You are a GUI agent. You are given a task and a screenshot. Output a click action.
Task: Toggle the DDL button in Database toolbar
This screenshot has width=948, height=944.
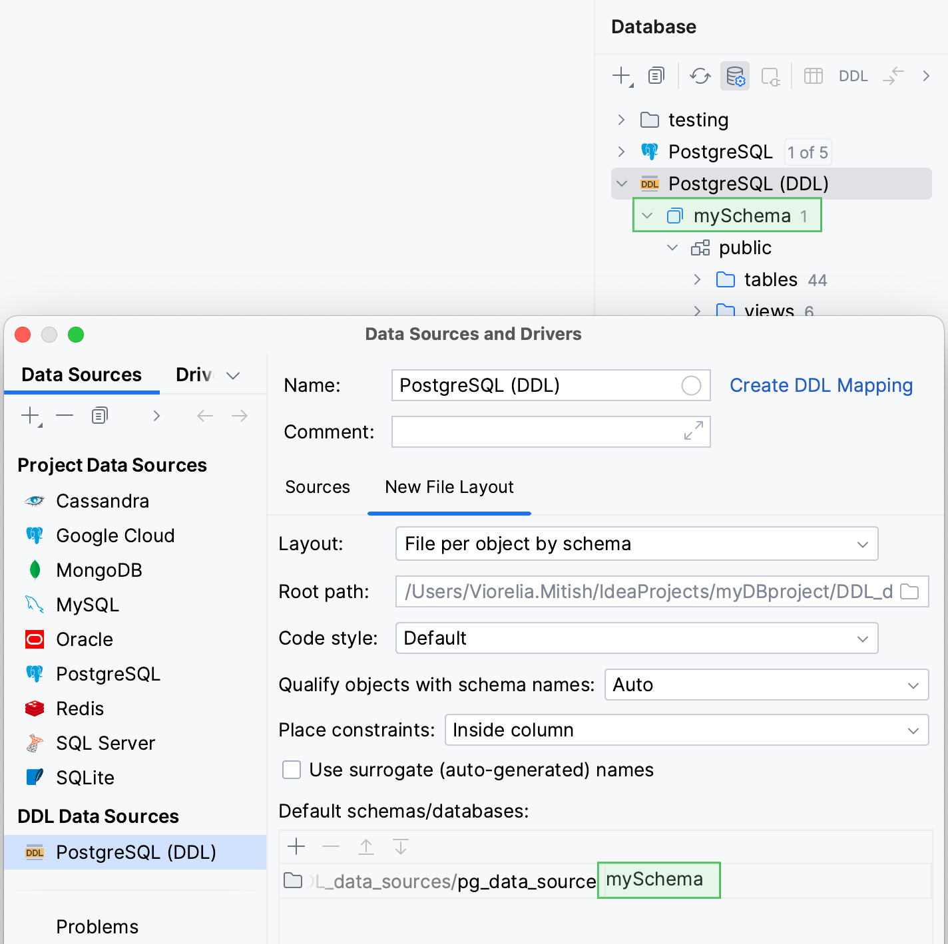coord(853,76)
